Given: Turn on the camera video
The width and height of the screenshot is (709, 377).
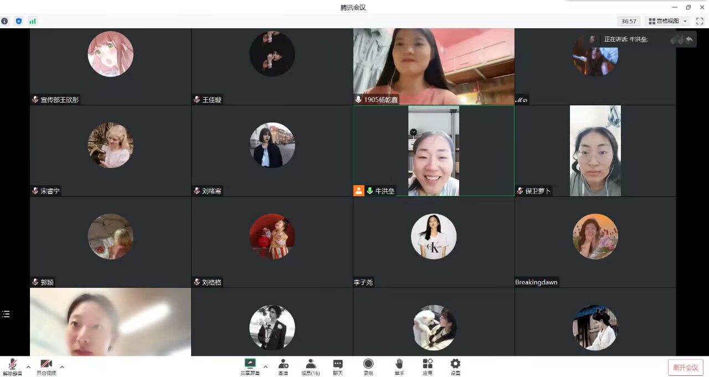Looking at the screenshot, I should click(x=46, y=366).
